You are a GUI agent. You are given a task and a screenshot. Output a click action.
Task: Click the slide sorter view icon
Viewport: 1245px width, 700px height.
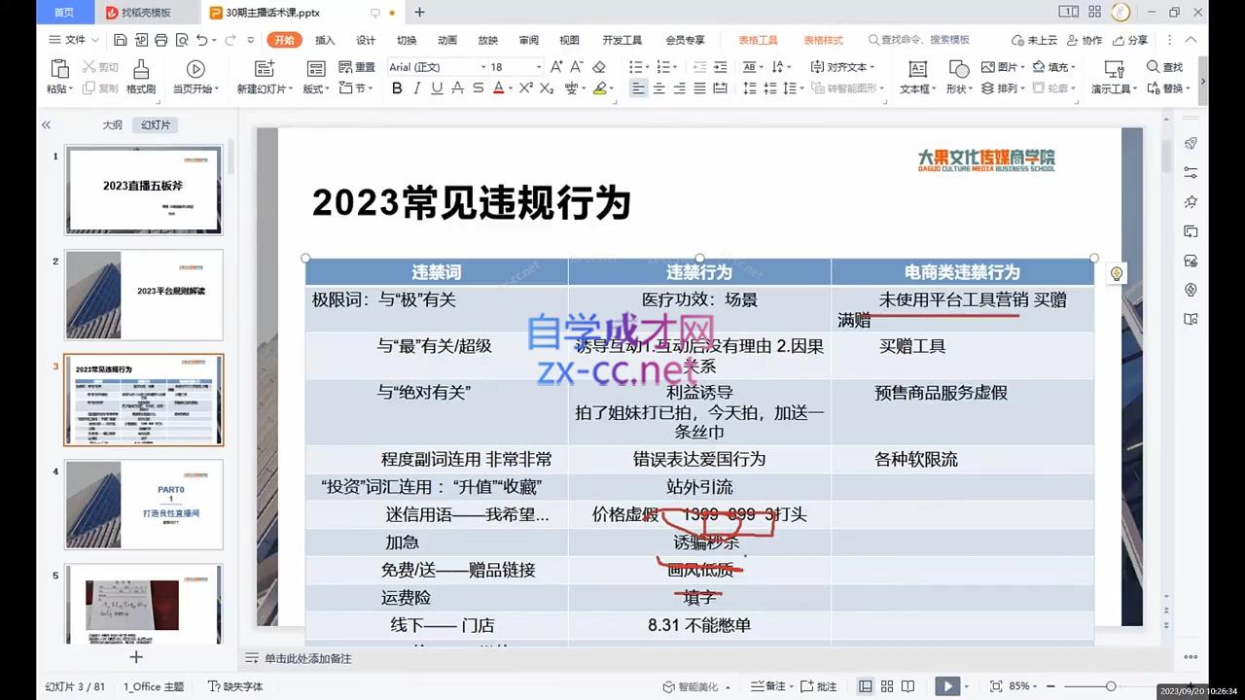[884, 686]
